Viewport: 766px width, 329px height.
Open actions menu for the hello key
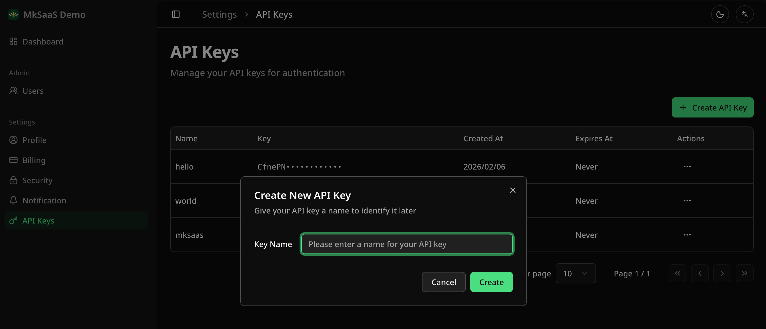tap(687, 166)
